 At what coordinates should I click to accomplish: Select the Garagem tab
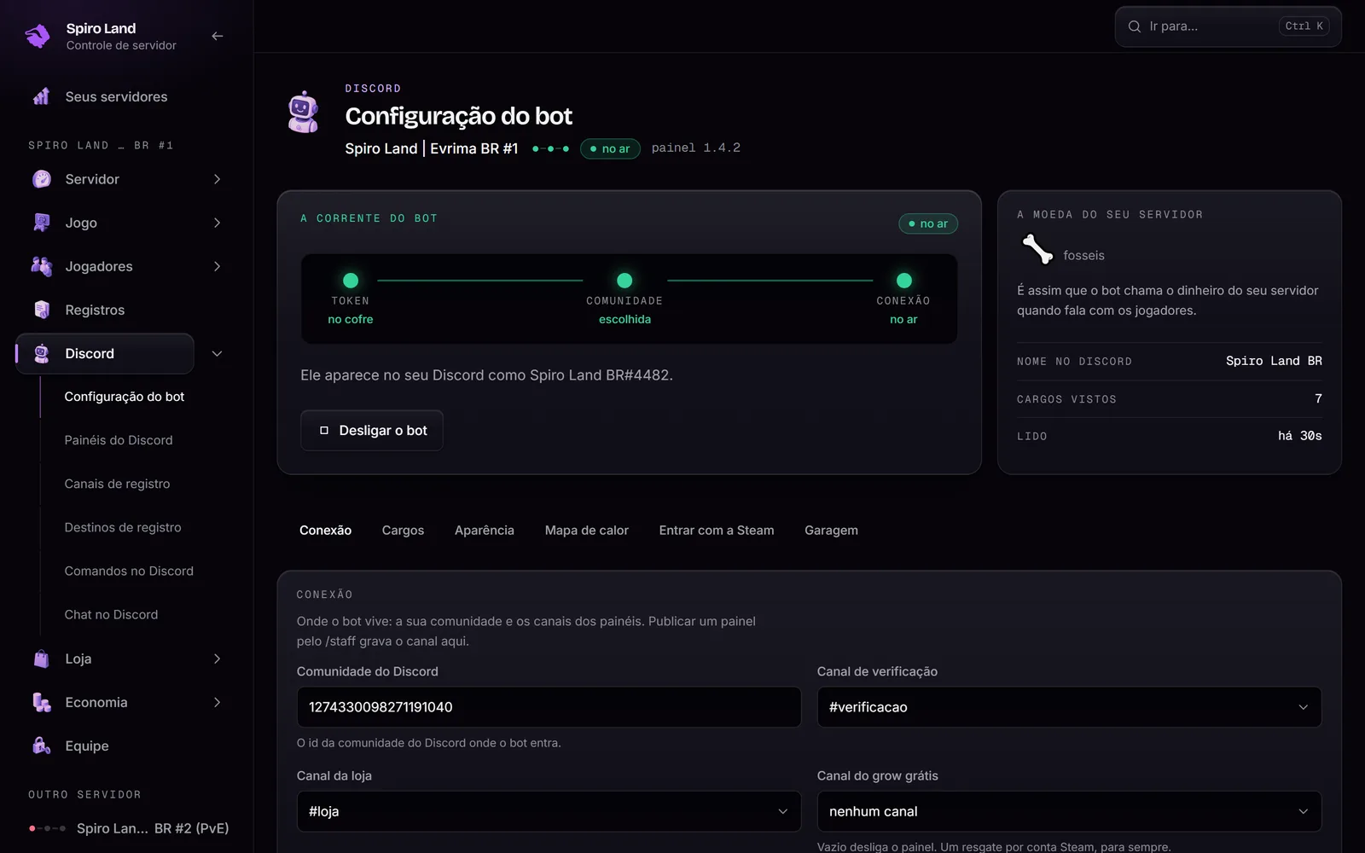point(831,531)
